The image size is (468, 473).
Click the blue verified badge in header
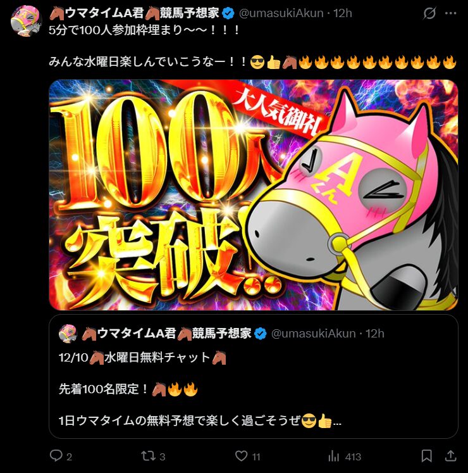[x=228, y=13]
